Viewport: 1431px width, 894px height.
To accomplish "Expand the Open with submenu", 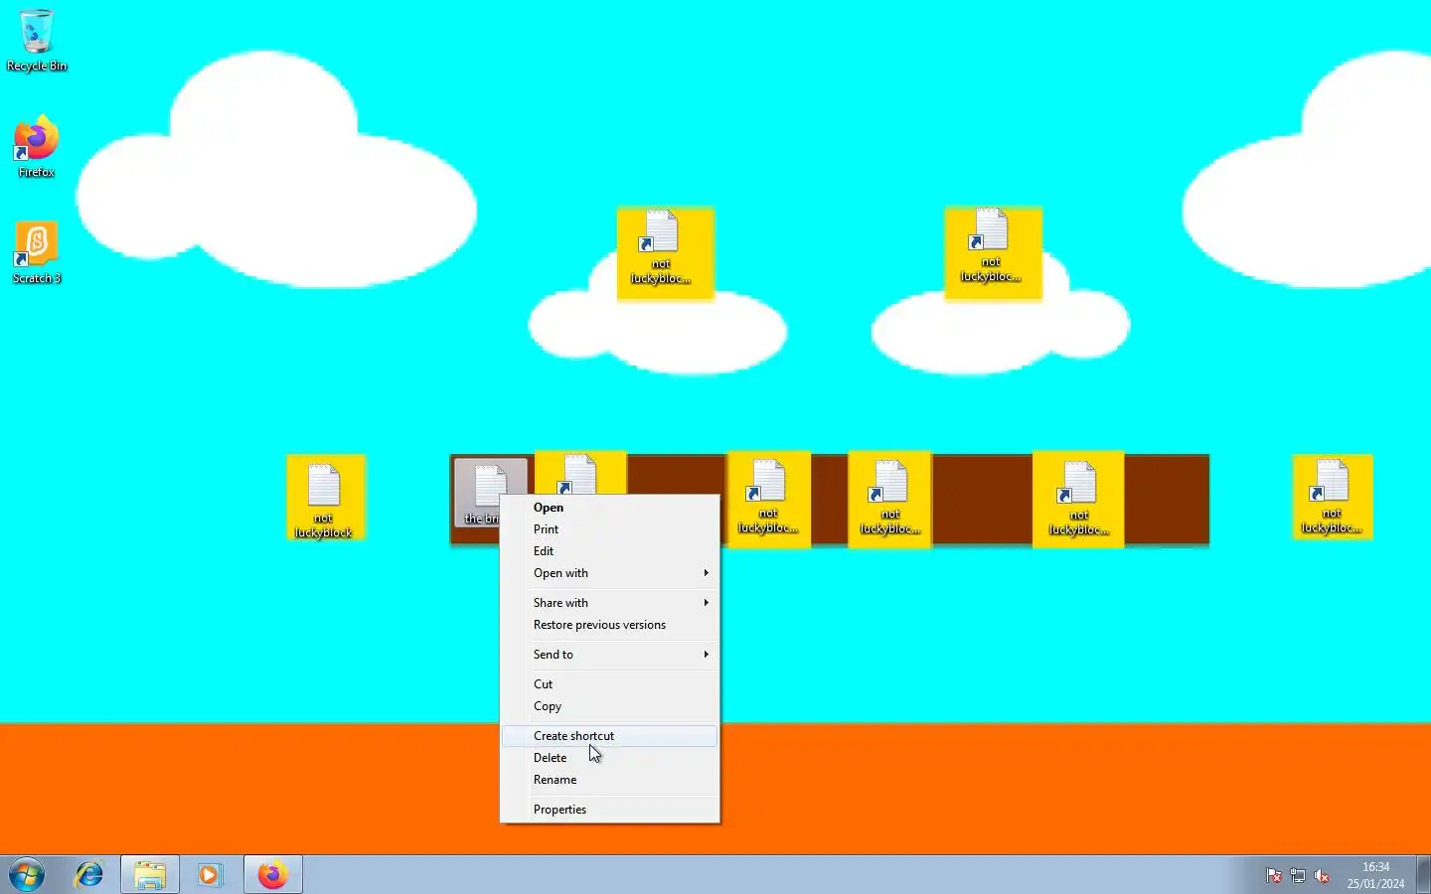I will pyautogui.click(x=609, y=573).
